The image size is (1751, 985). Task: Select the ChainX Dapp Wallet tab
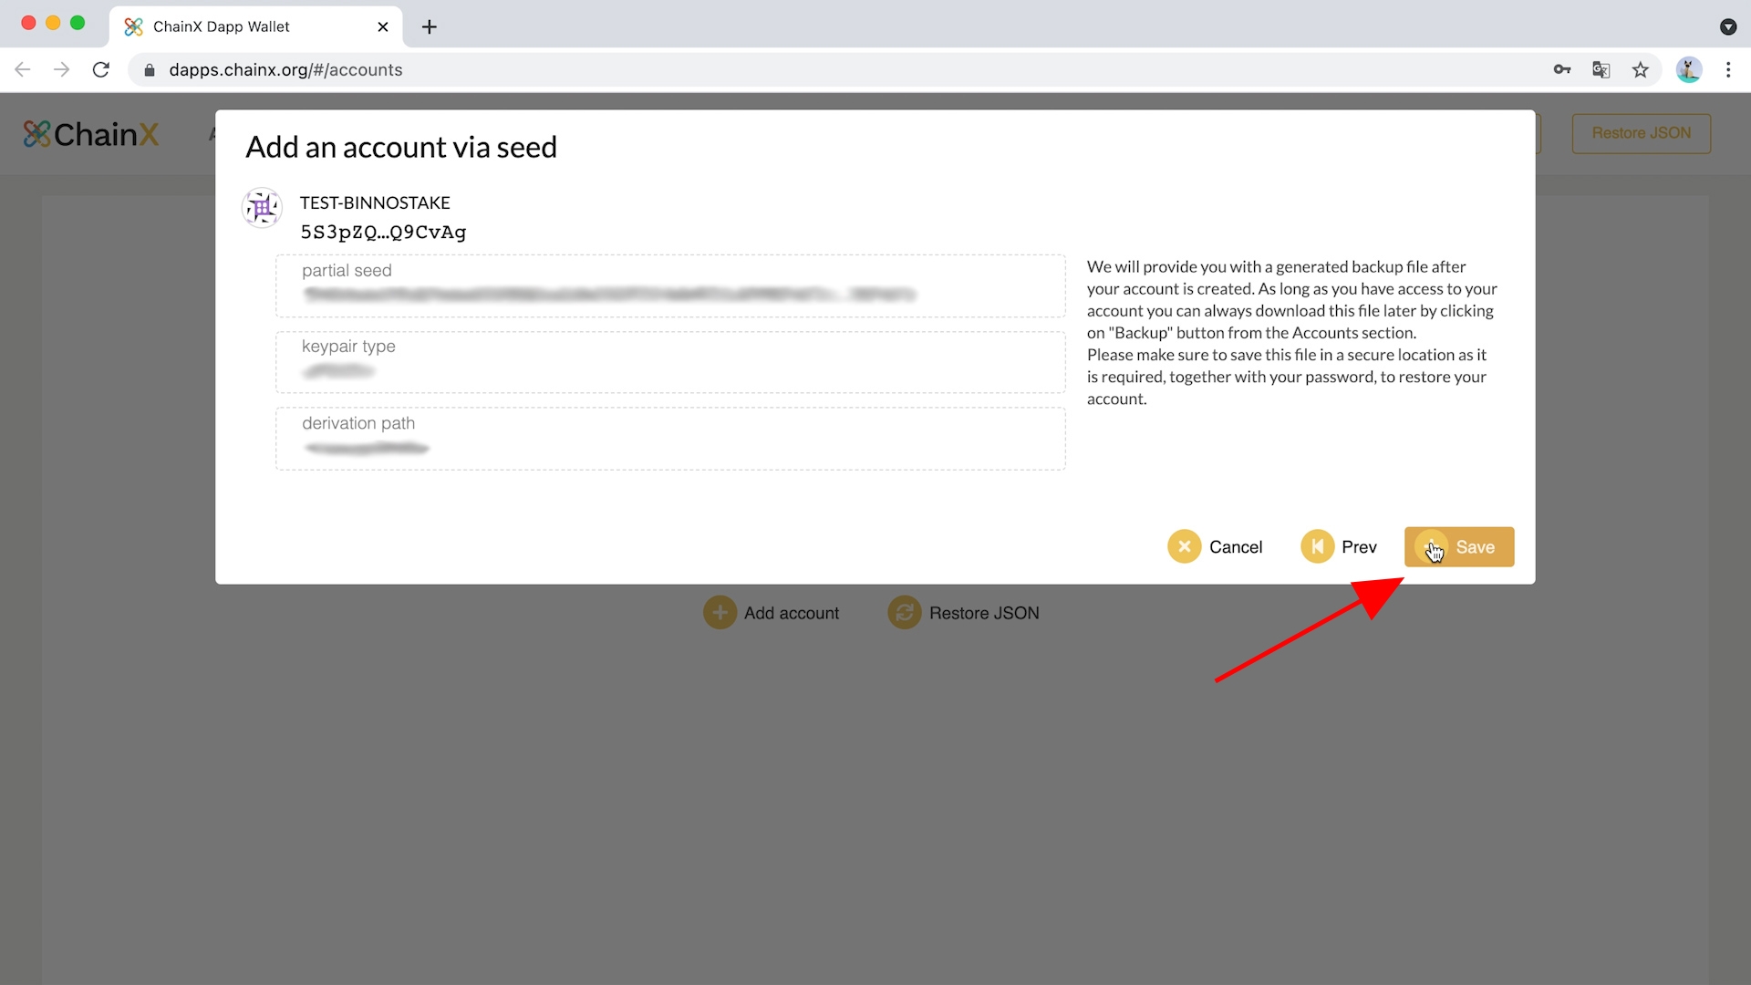coord(255,26)
